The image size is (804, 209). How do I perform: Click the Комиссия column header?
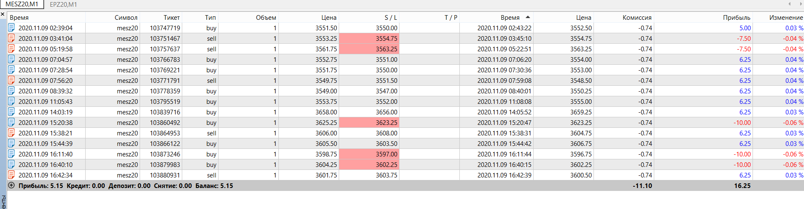click(x=637, y=18)
